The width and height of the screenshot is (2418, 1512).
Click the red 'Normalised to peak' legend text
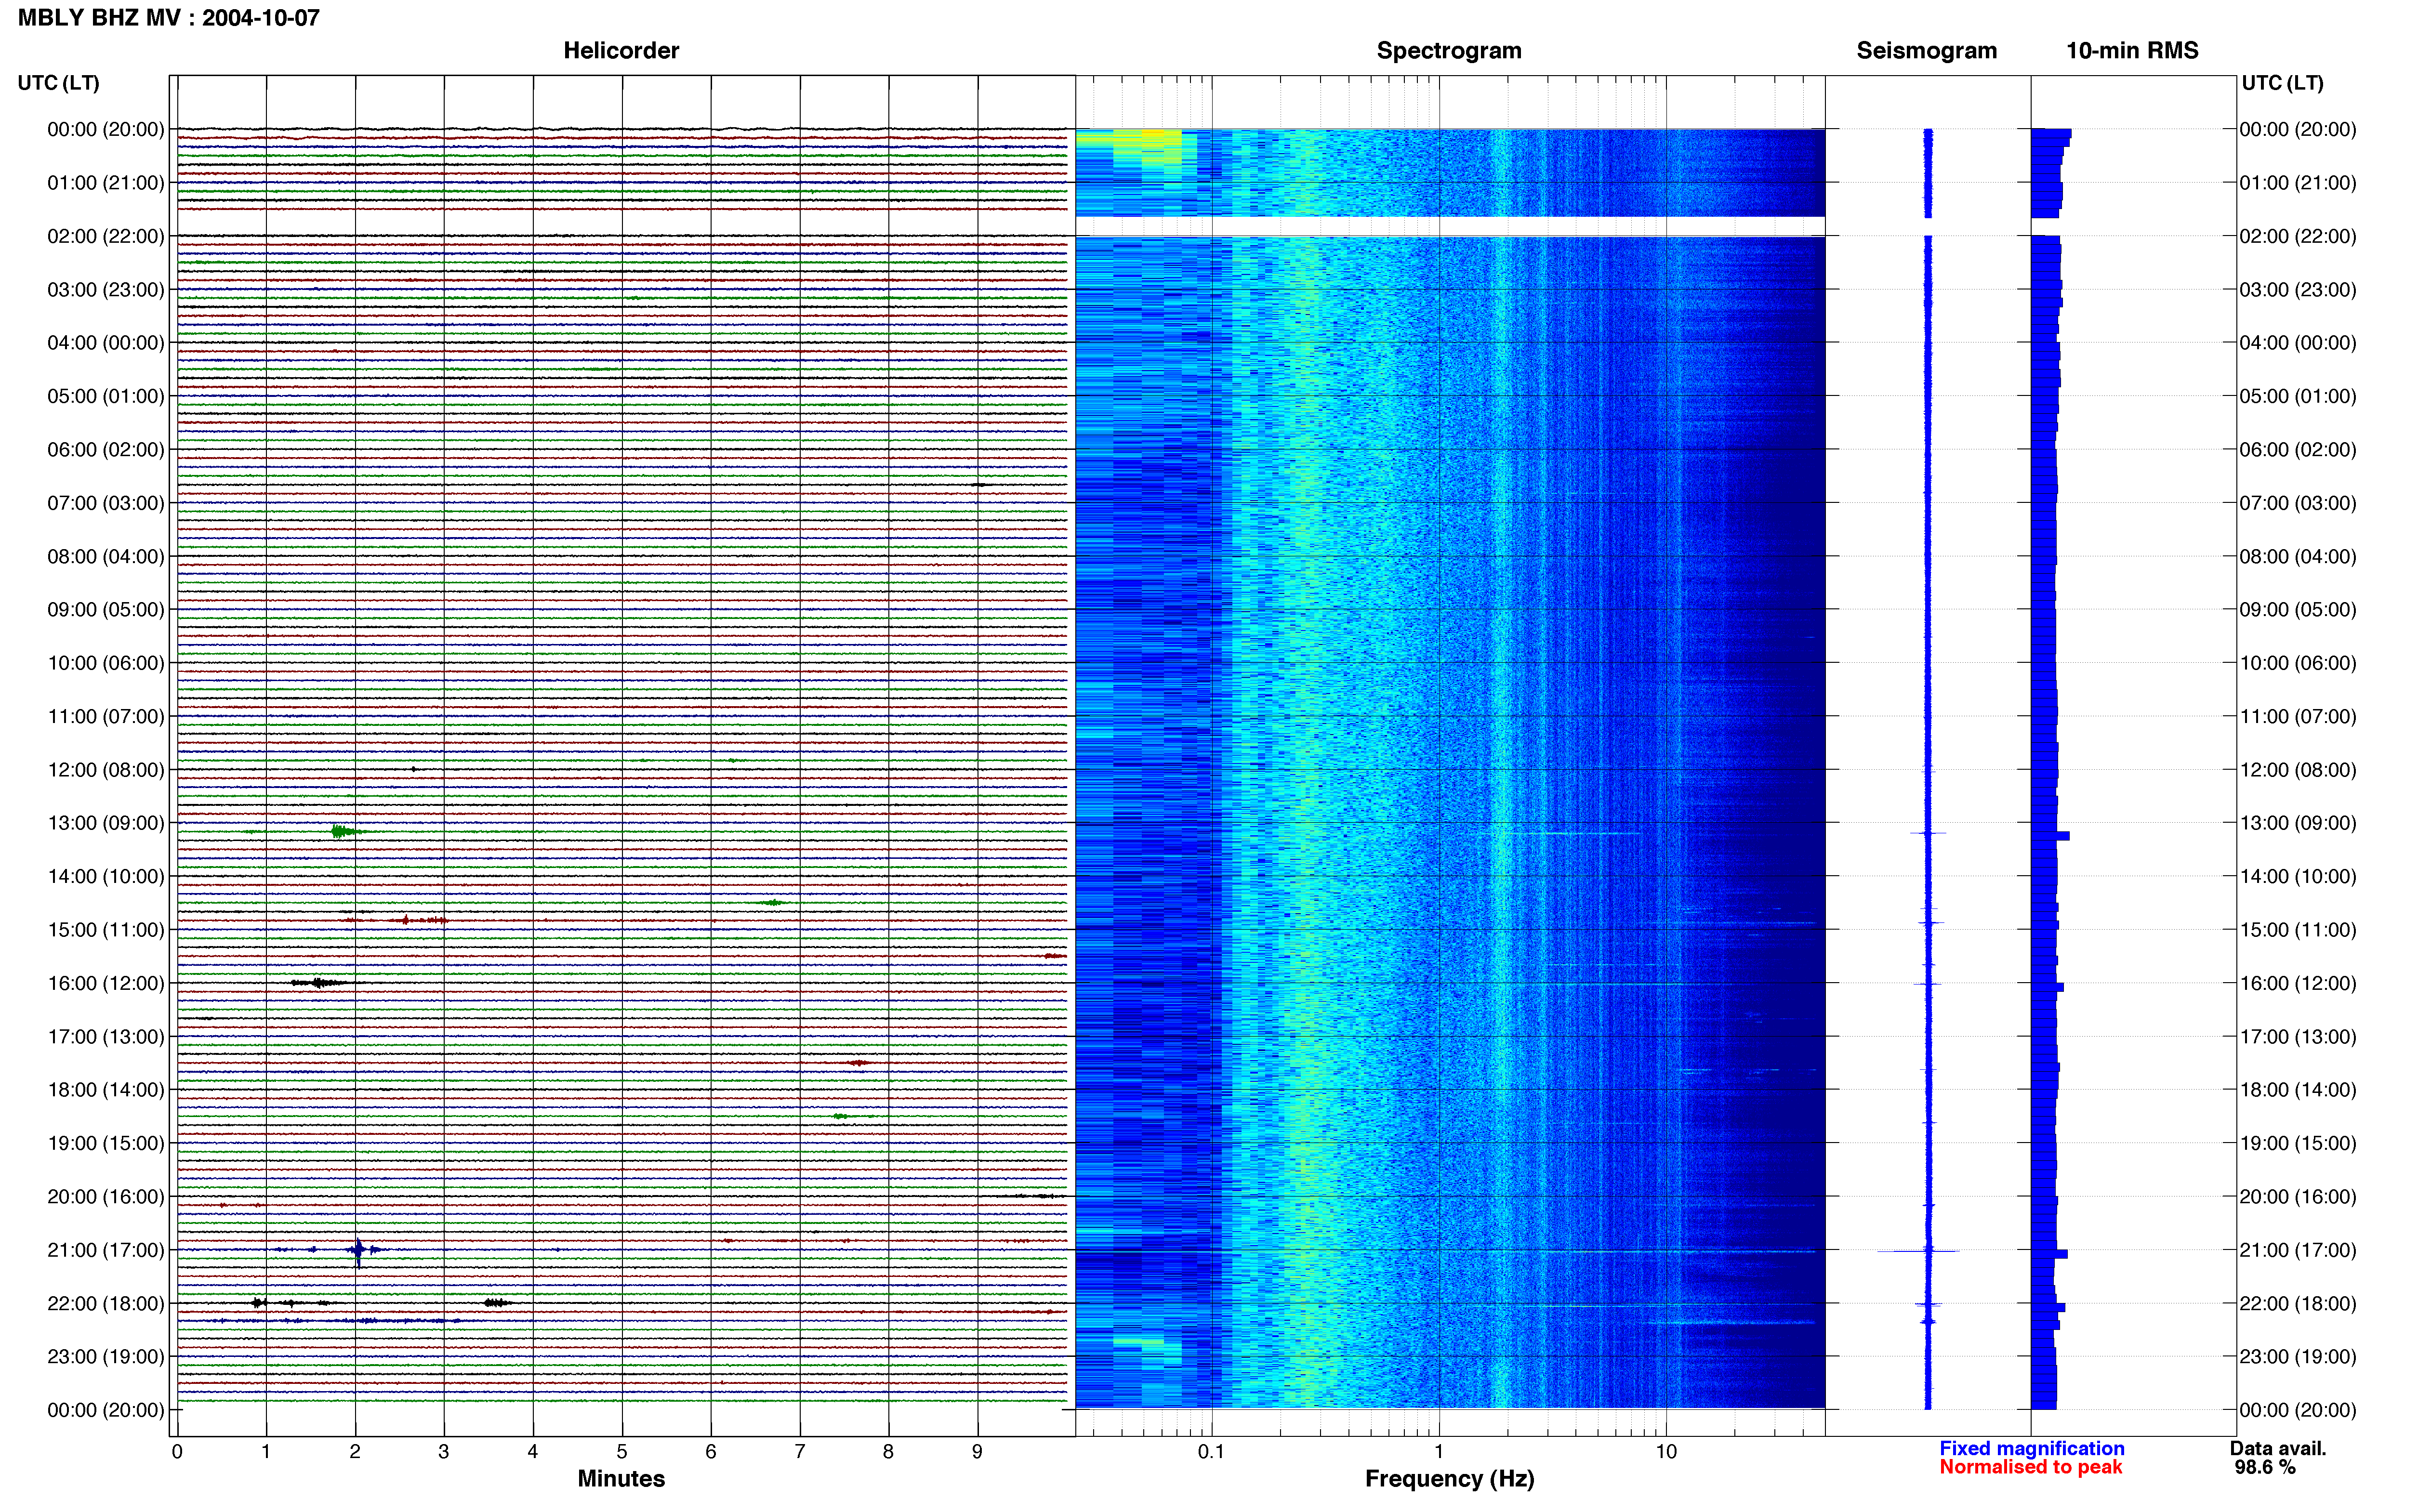pyautogui.click(x=2030, y=1467)
